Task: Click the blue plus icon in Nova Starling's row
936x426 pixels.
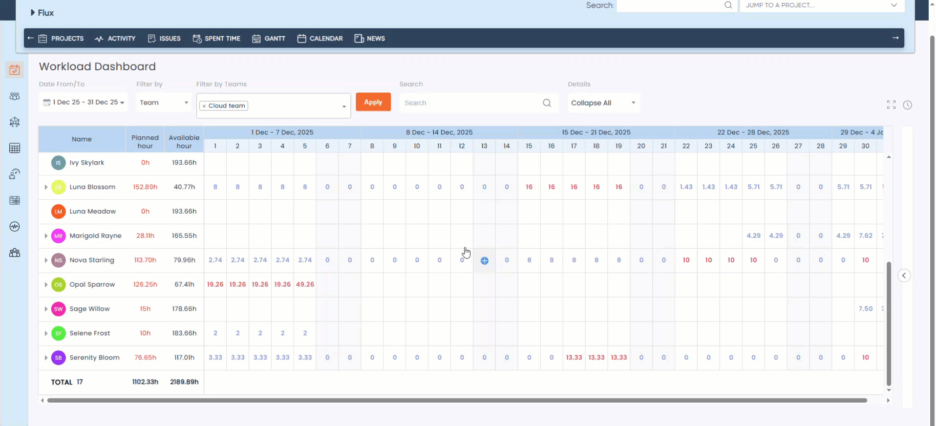Action: [x=485, y=261]
